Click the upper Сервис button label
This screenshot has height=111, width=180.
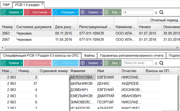[x=93, y=12]
